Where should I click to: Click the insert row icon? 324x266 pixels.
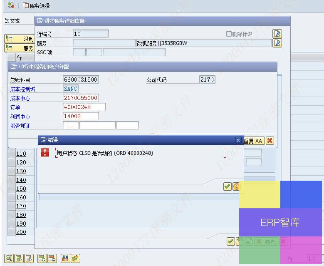click(42, 259)
